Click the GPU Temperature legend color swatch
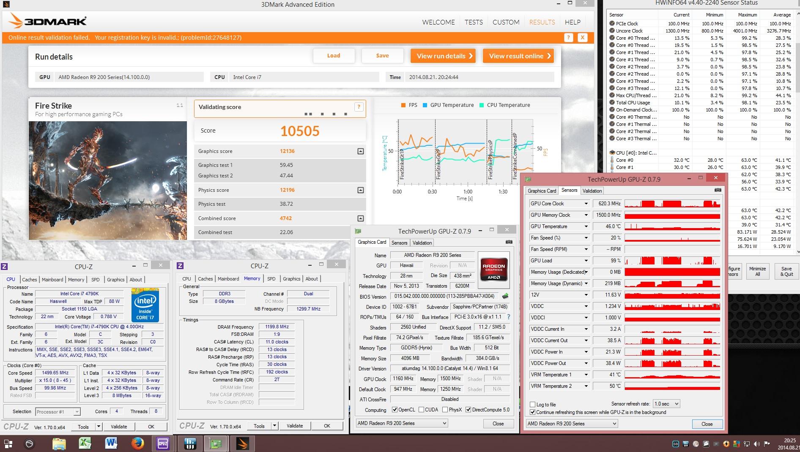This screenshot has width=800, height=452. pos(425,105)
